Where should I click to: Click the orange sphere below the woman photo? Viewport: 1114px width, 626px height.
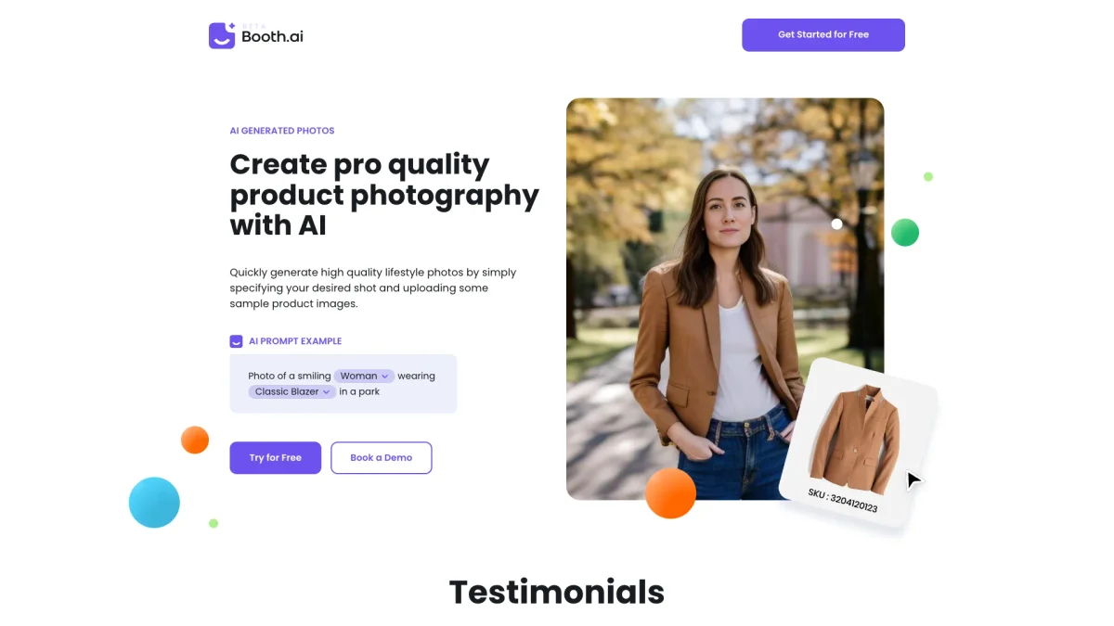[x=670, y=492]
